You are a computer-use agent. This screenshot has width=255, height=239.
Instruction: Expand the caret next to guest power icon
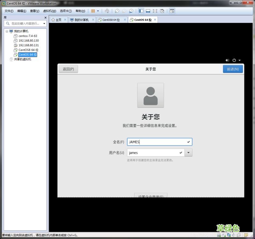tap(239, 60)
